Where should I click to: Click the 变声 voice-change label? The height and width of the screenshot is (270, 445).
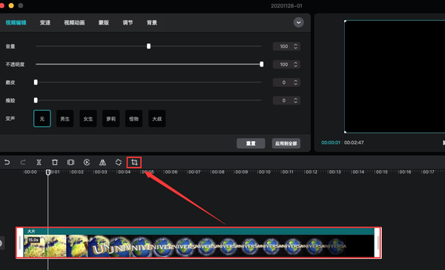click(x=10, y=119)
